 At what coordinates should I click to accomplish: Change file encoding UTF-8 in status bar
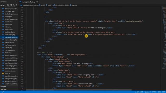[x=154, y=92]
